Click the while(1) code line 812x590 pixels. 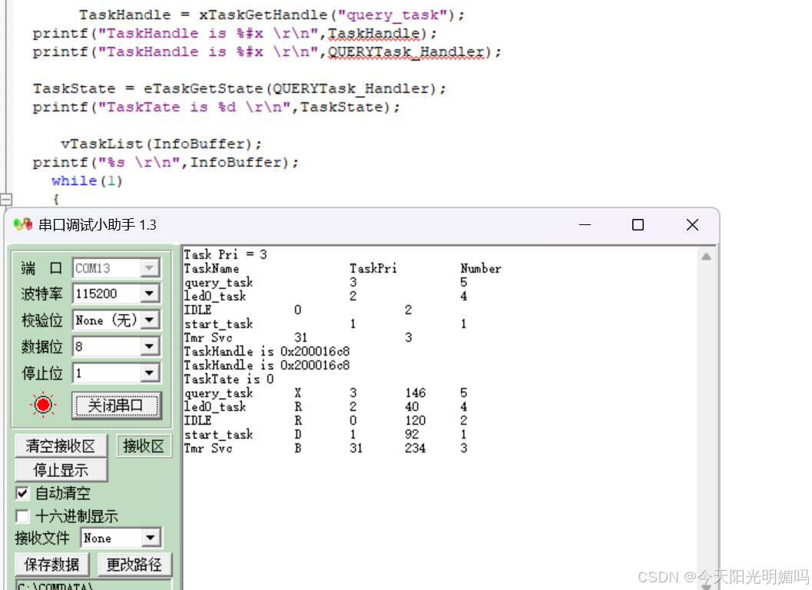tap(87, 181)
